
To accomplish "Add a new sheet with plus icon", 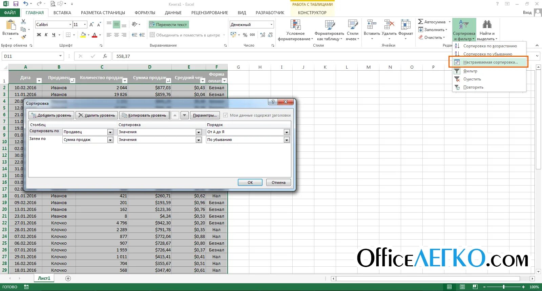I will 68,278.
